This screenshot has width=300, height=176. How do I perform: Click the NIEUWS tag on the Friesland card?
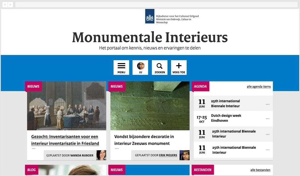coord(33,86)
